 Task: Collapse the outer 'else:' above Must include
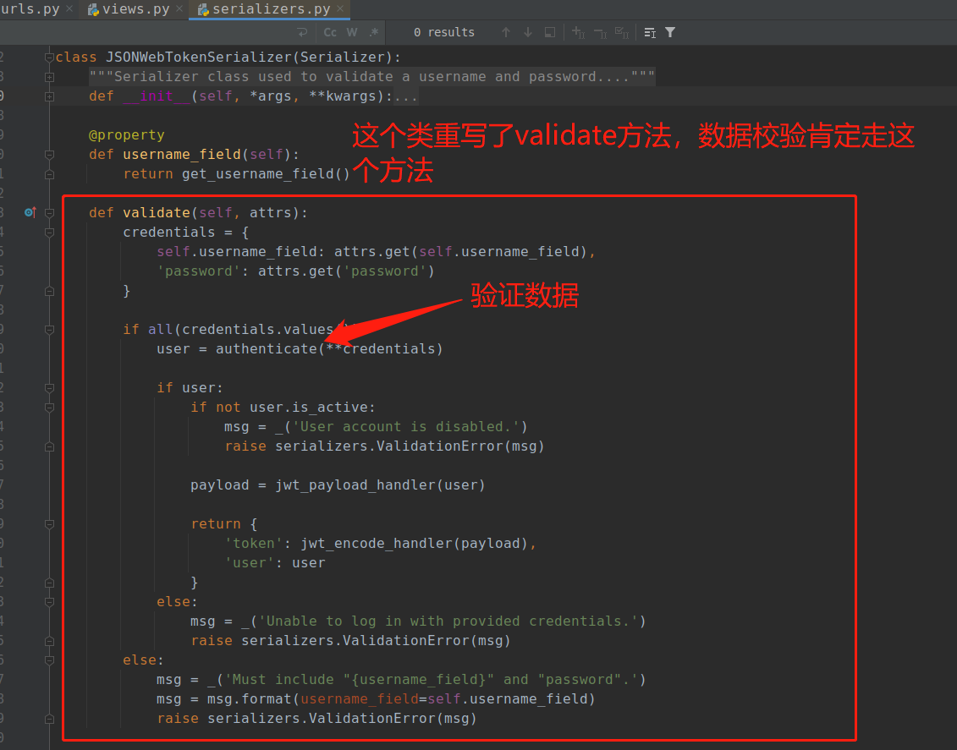click(x=49, y=660)
